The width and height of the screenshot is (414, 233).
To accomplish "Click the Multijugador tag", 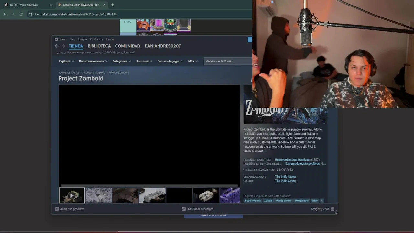I will [x=302, y=201].
